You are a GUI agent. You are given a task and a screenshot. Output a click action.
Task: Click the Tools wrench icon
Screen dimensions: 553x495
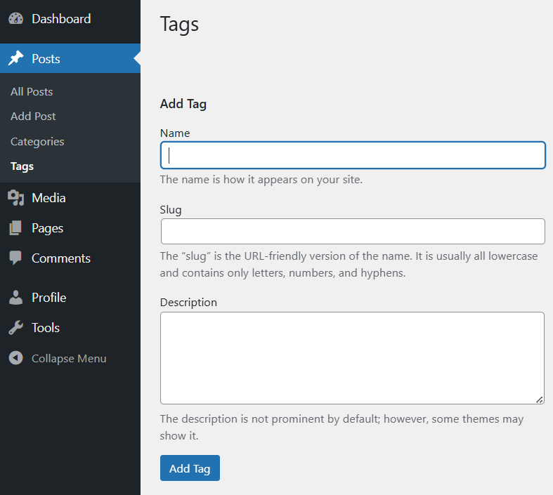15,328
